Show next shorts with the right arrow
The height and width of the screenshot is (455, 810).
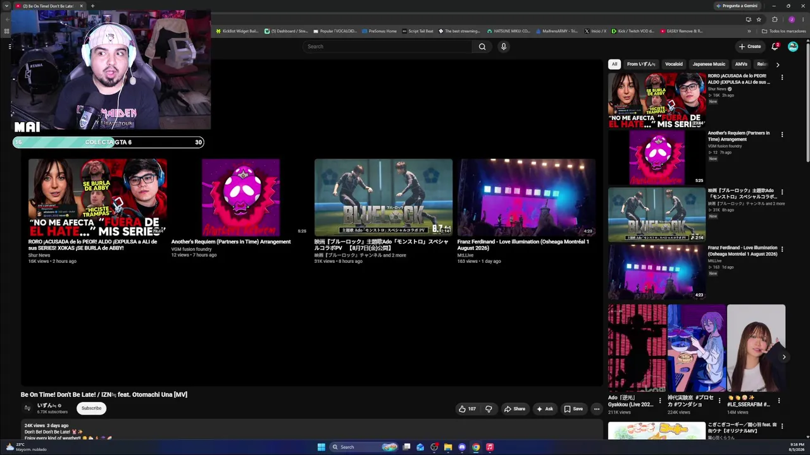(783, 357)
